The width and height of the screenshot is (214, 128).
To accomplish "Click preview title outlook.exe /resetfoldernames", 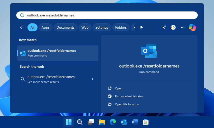I will [x=149, y=66].
